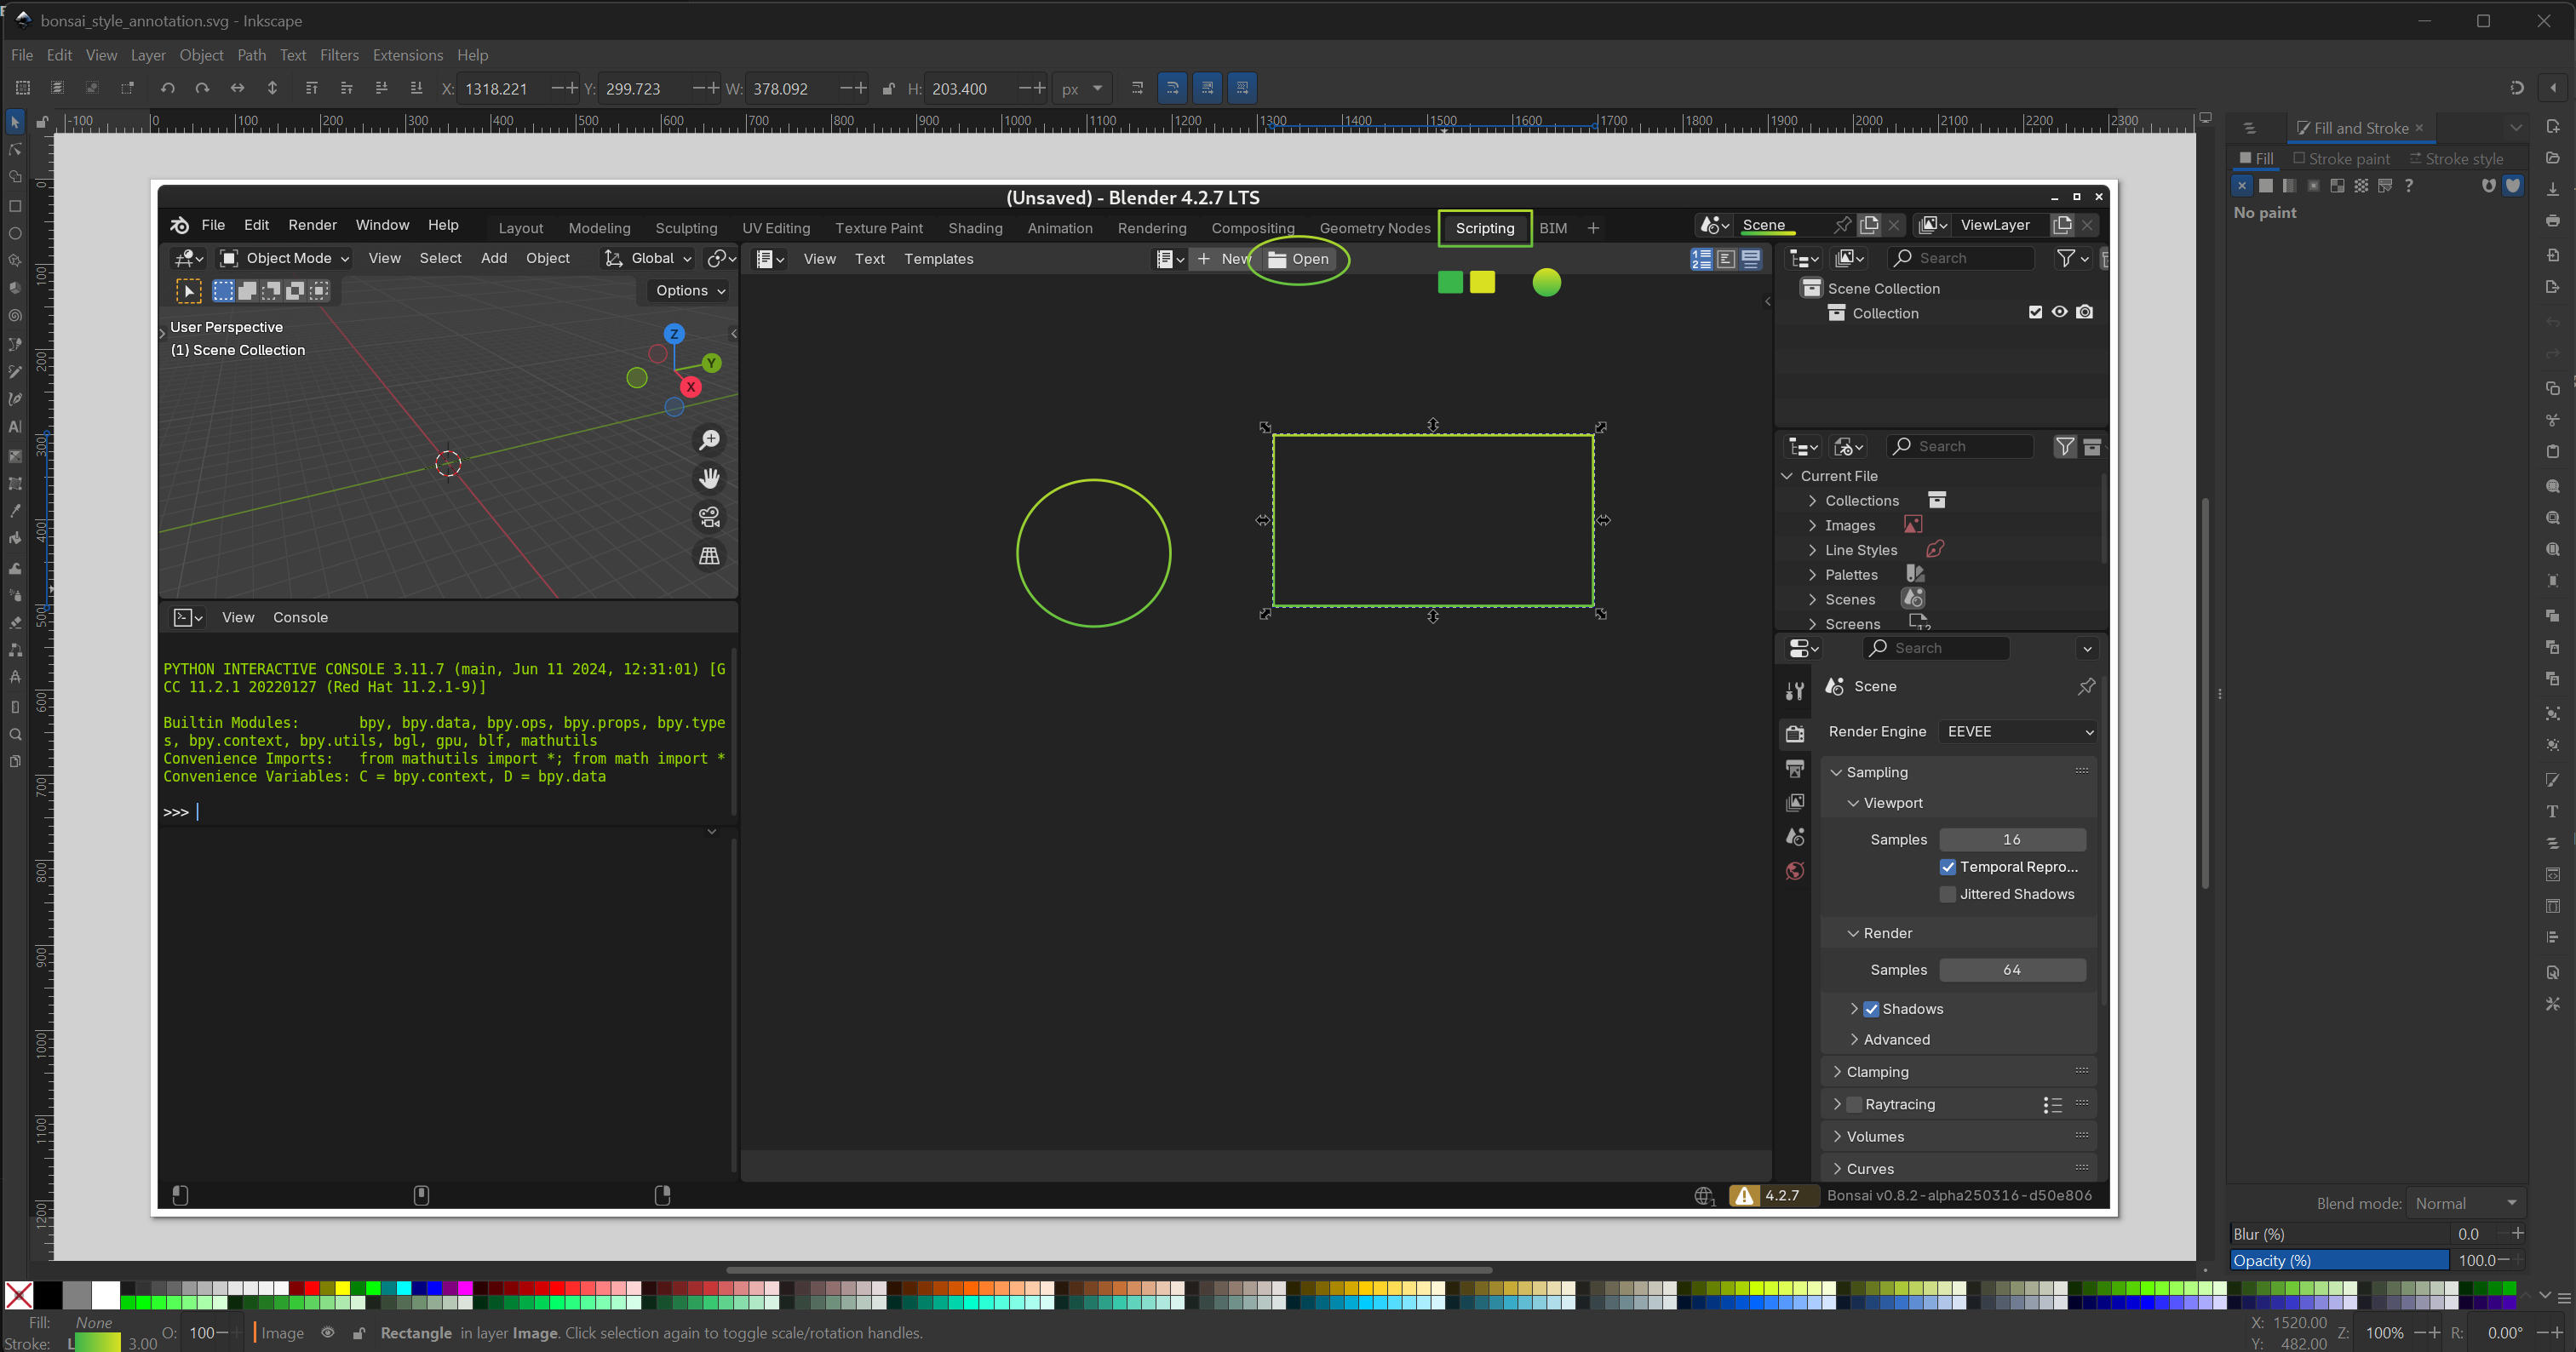Toggle scaling of rounded rectangle corners
2576x1352 pixels.
[x=1172, y=88]
